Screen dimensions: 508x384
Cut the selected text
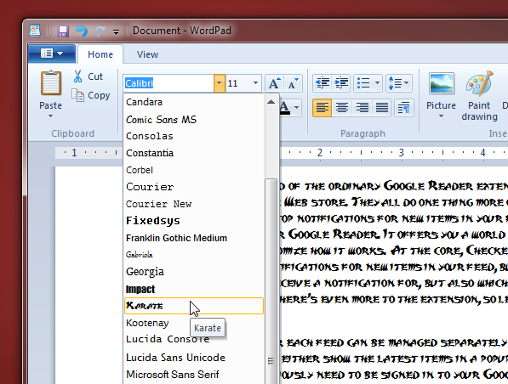click(88, 76)
